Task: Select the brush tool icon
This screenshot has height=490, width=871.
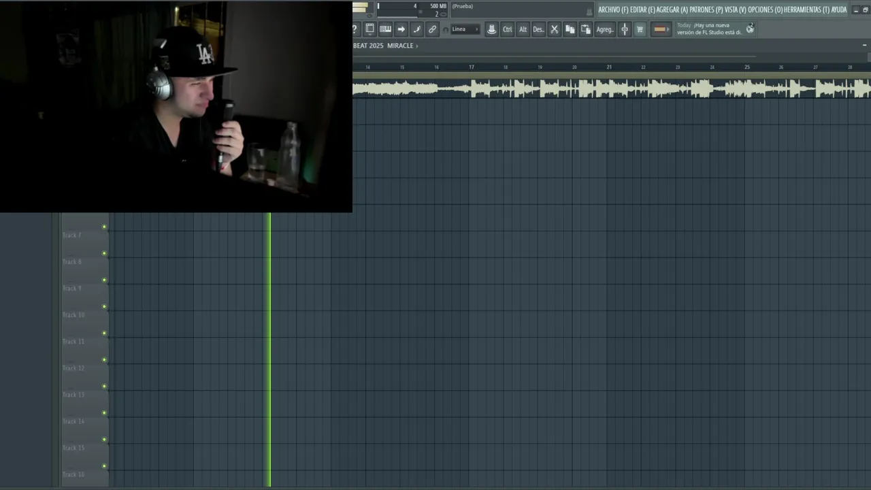Action: tap(416, 29)
